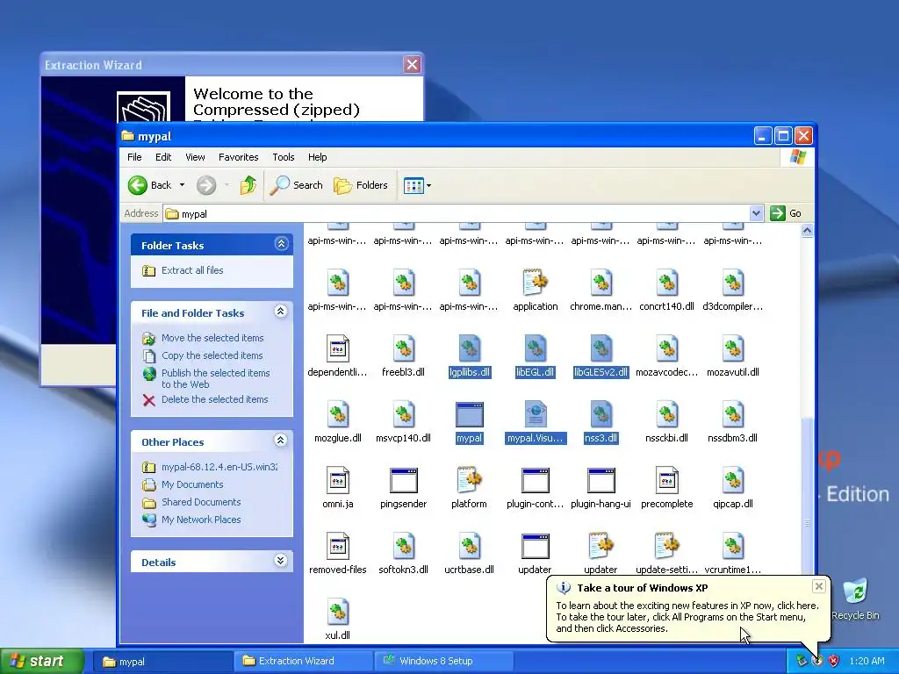Select the platform file icon
Viewport: 899px width, 674px height.
tap(470, 480)
